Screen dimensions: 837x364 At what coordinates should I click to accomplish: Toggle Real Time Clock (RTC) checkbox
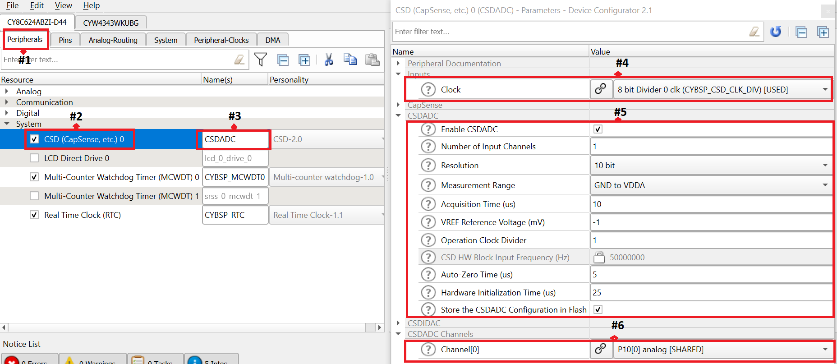click(x=34, y=215)
